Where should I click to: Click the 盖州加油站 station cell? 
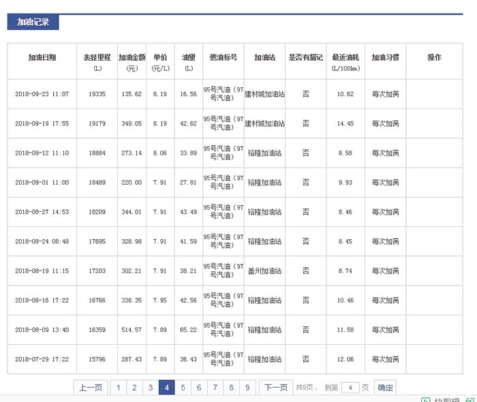264,271
